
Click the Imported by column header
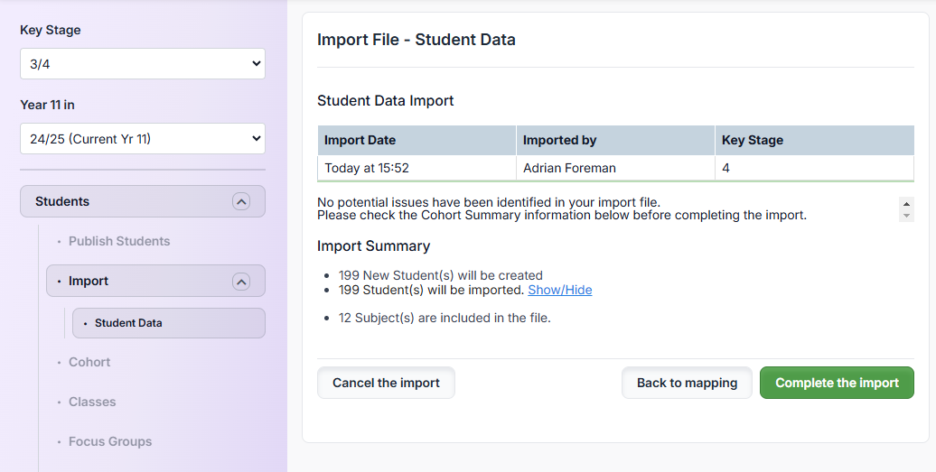point(559,140)
